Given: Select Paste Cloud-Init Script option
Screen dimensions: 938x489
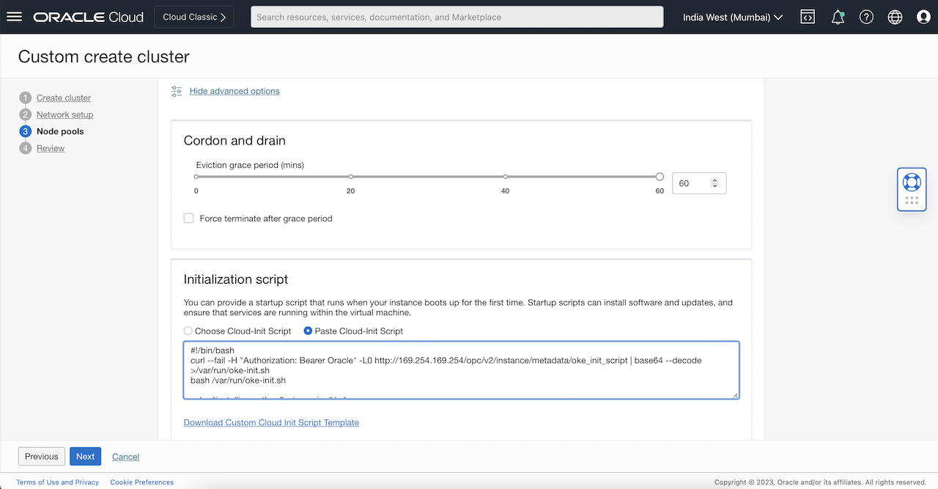Looking at the screenshot, I should (x=308, y=331).
